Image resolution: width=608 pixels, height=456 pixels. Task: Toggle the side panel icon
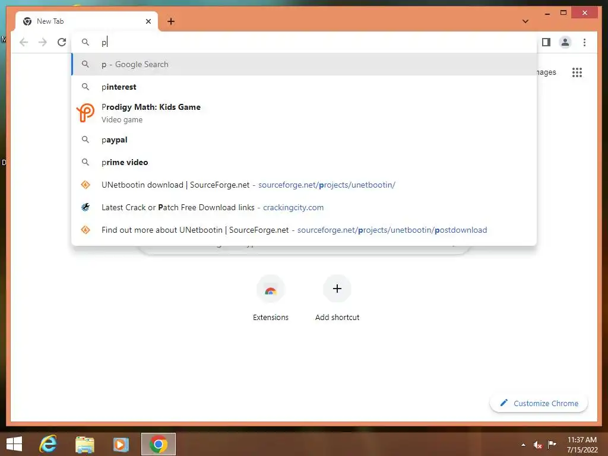[x=546, y=42]
